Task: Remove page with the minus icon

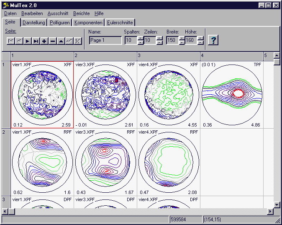Action: coord(53,41)
